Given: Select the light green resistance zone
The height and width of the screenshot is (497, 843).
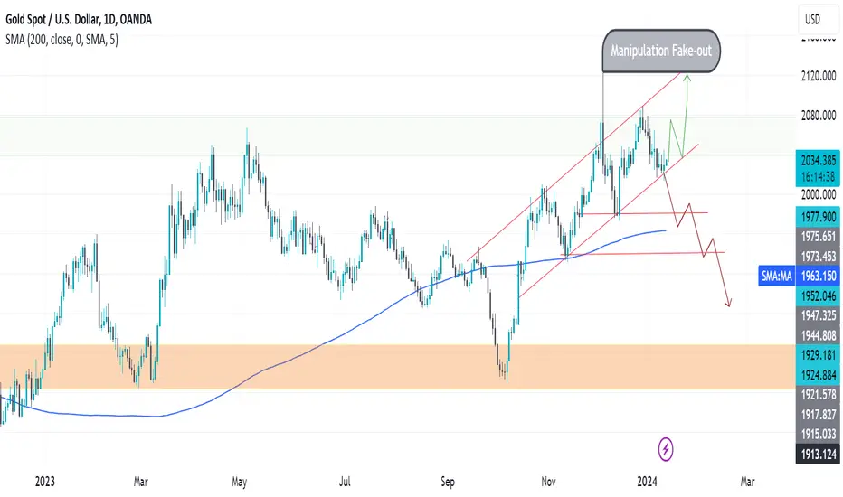Looking at the screenshot, I should point(397,136).
